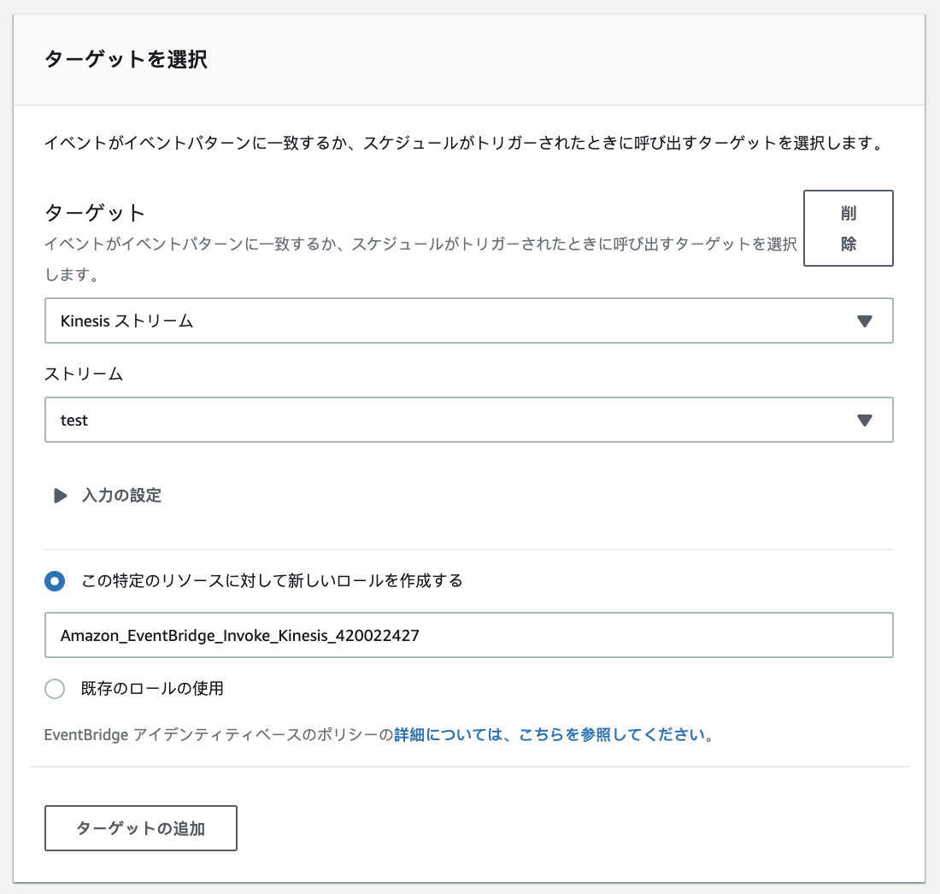940x894 pixels.
Task: Expand the 入力の設定 disclosure triangle
Action: 60,496
